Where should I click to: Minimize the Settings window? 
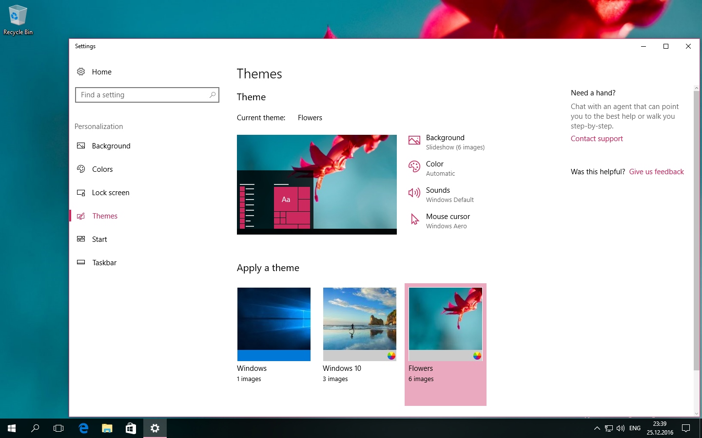click(643, 46)
